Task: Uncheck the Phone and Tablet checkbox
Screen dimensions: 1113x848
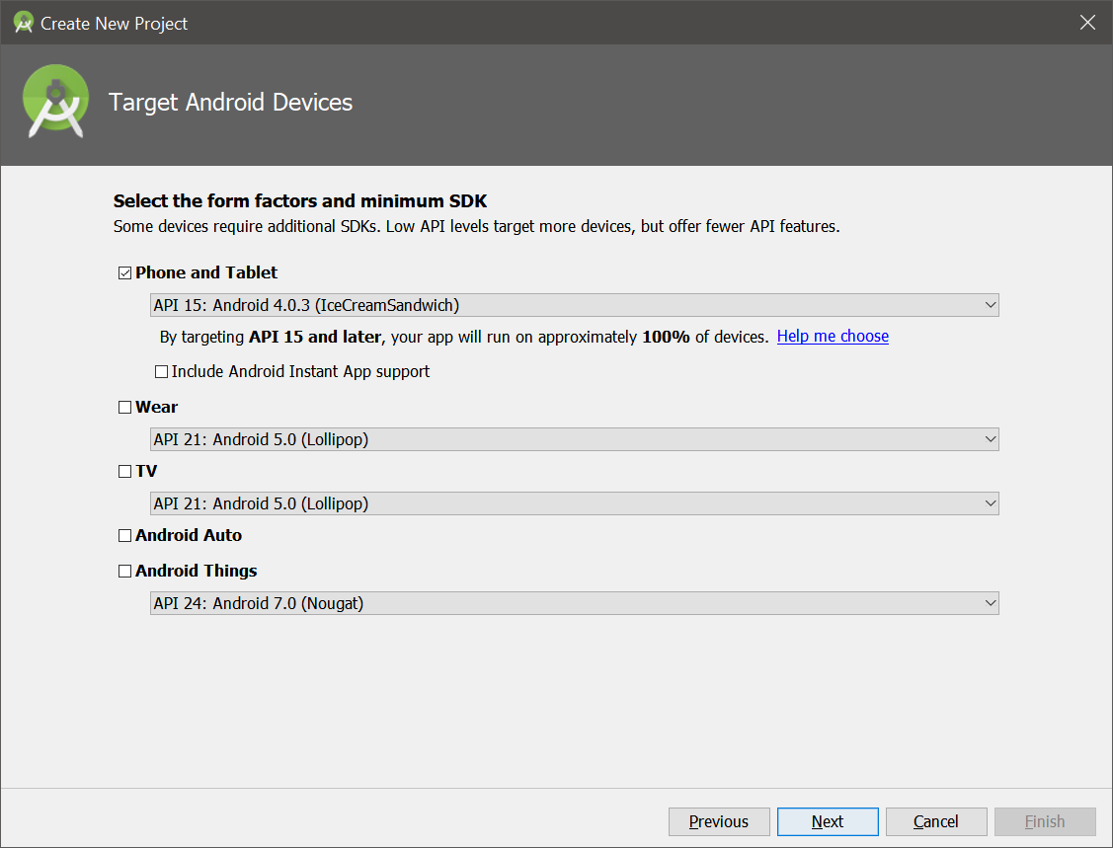Action: pyautogui.click(x=124, y=273)
